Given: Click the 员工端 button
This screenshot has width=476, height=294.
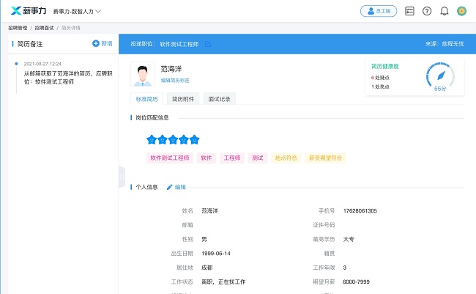Looking at the screenshot, I should pos(379,11).
